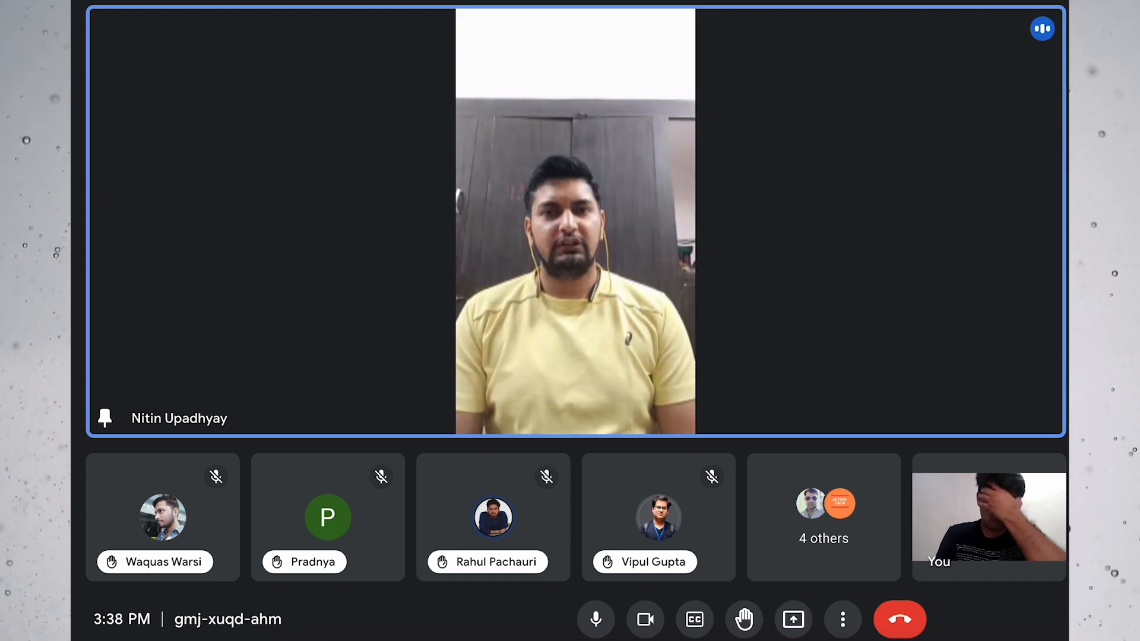End call with red button
The image size is (1140, 641).
899,619
